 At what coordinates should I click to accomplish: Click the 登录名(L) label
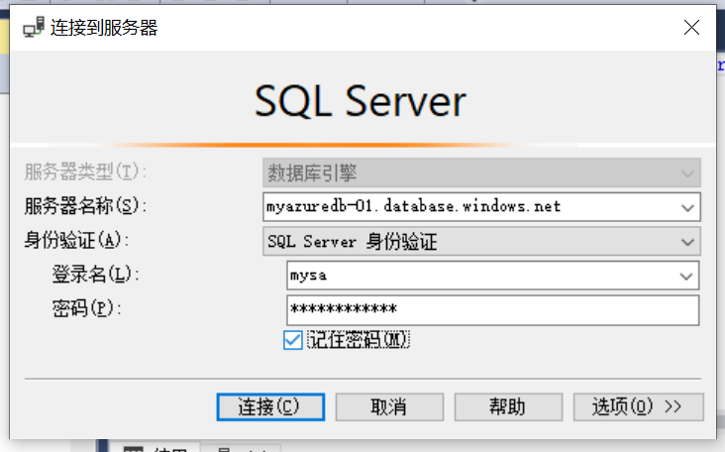click(x=95, y=275)
